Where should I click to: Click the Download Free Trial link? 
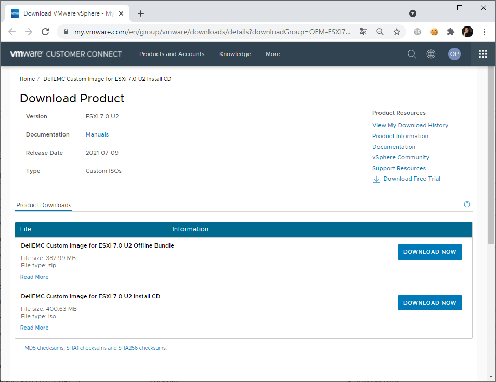tap(412, 179)
